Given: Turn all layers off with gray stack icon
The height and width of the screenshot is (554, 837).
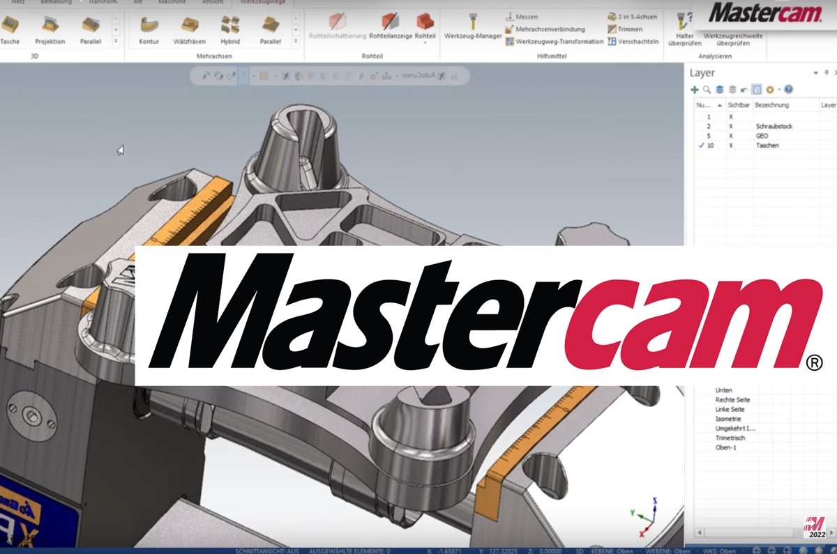Looking at the screenshot, I should (732, 90).
